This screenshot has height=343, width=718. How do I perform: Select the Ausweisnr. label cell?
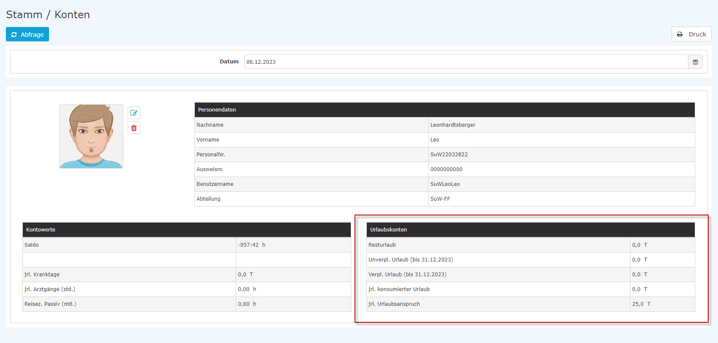pyautogui.click(x=311, y=169)
